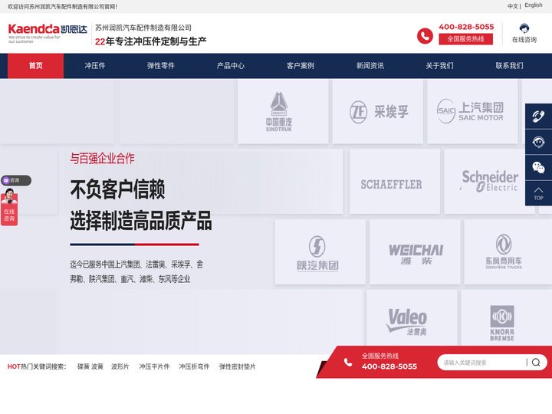Open the 关于我们 menu item

pos(440,66)
